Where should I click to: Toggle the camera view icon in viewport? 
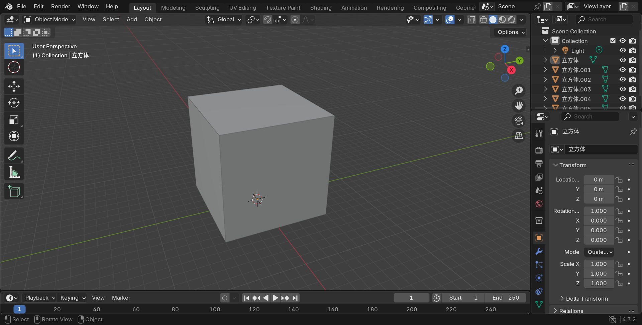[x=519, y=121]
